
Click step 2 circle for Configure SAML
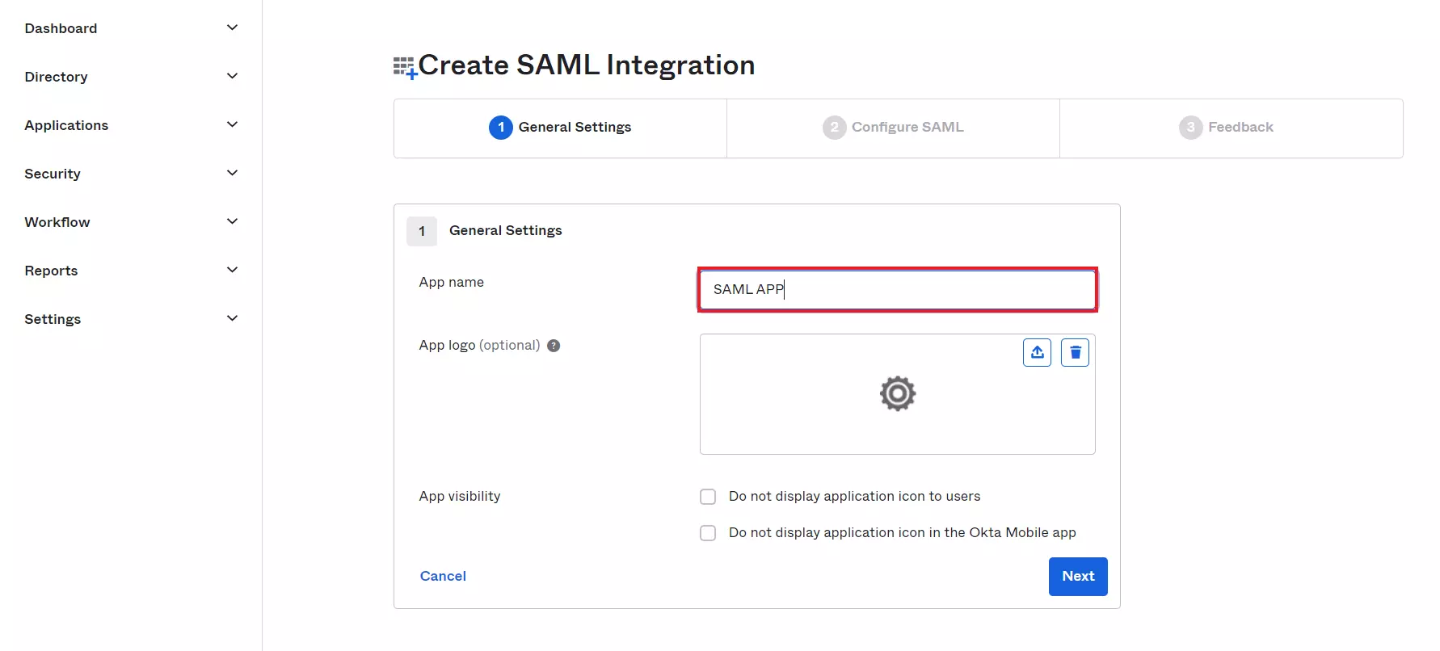tap(834, 127)
